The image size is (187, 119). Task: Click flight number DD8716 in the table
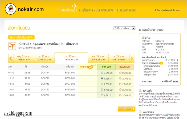click(x=45, y=78)
